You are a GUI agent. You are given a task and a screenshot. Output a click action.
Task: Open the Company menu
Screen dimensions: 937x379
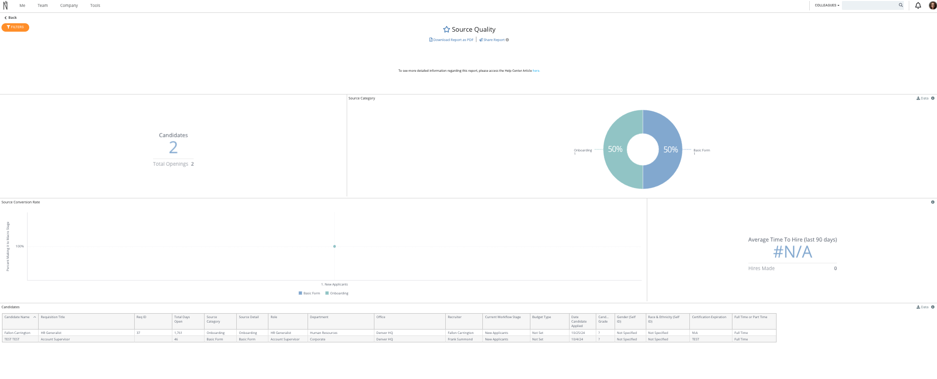[x=69, y=5]
